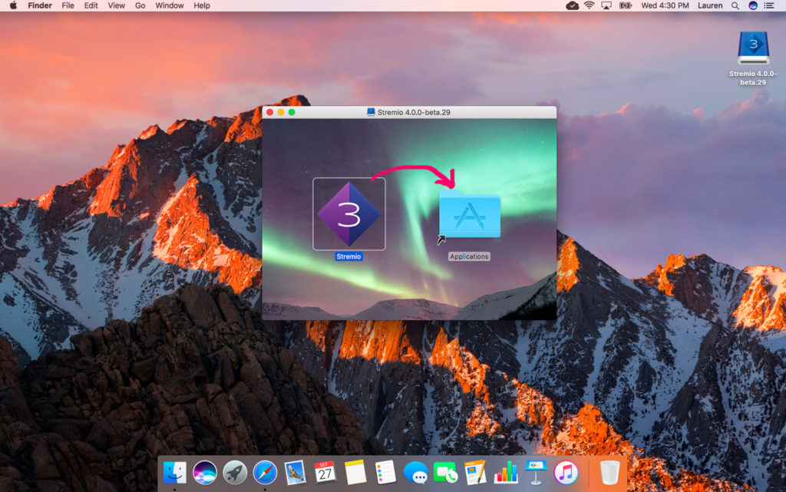Start a FaceTime call from the Dock
Image resolution: width=786 pixels, height=492 pixels.
(x=445, y=473)
